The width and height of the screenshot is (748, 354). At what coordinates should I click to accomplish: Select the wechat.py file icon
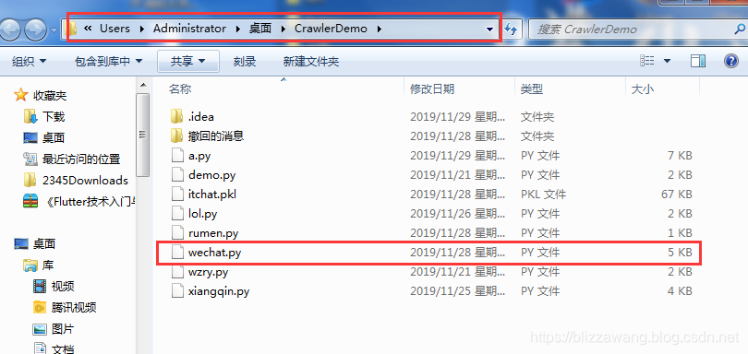click(177, 253)
